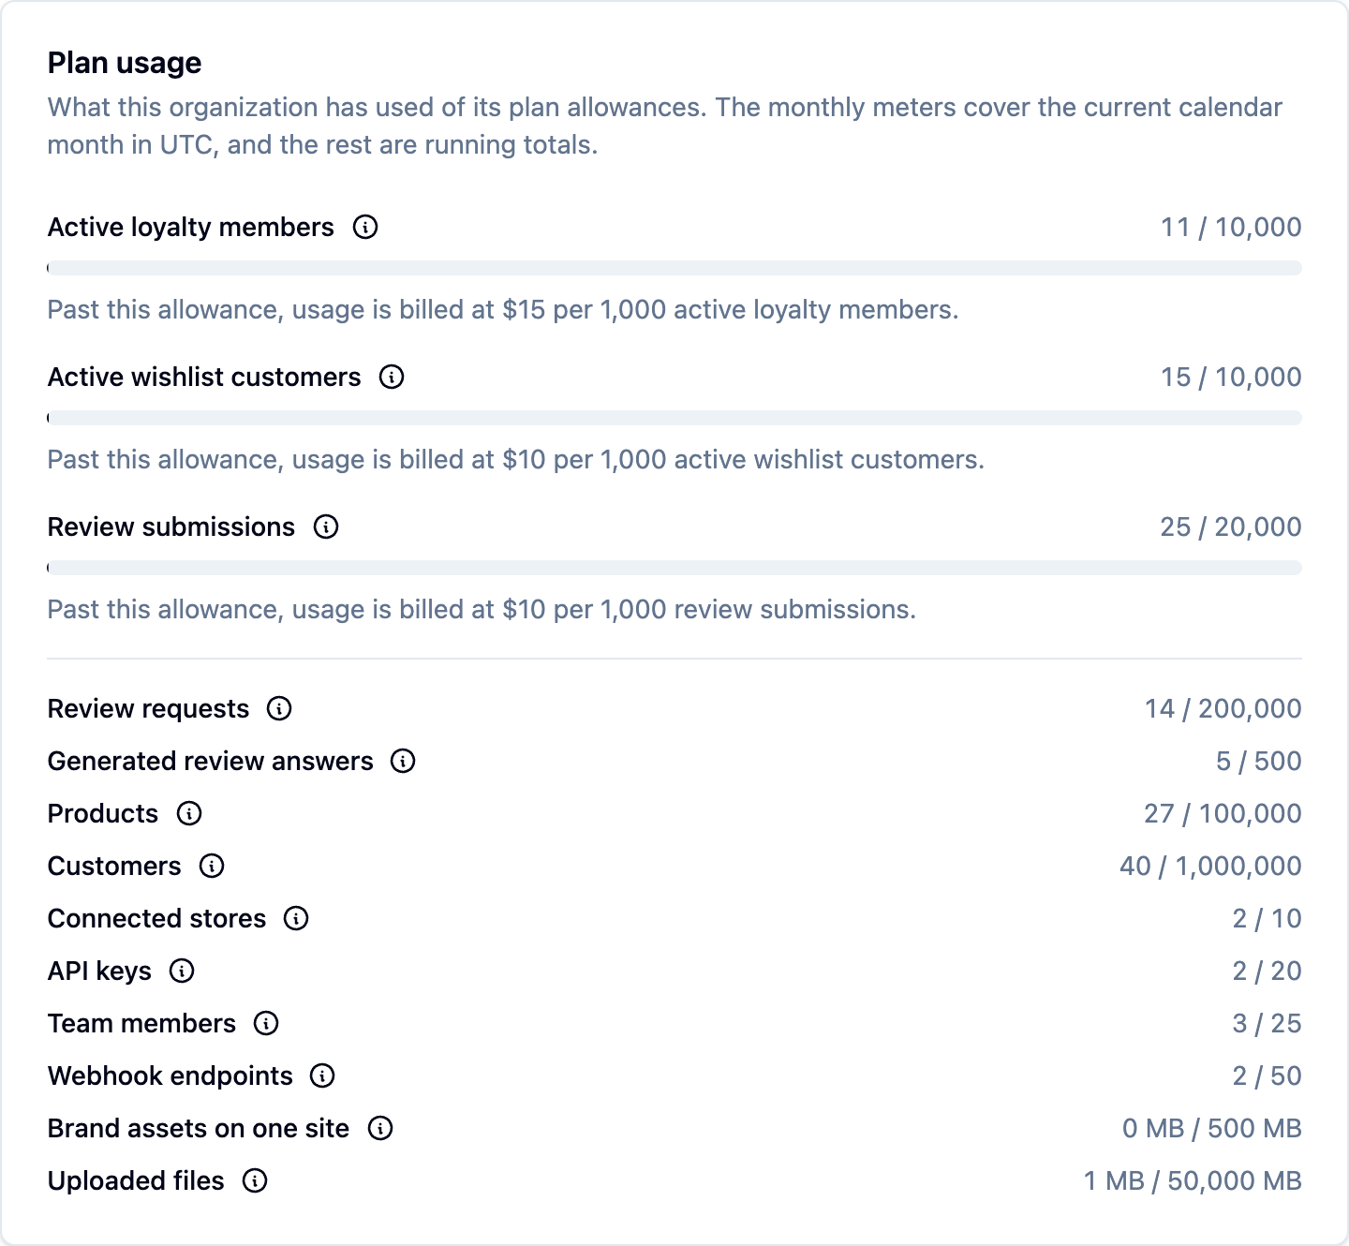This screenshot has width=1349, height=1246.
Task: Click the '3 / 25' team members value
Action: [x=1267, y=1023]
